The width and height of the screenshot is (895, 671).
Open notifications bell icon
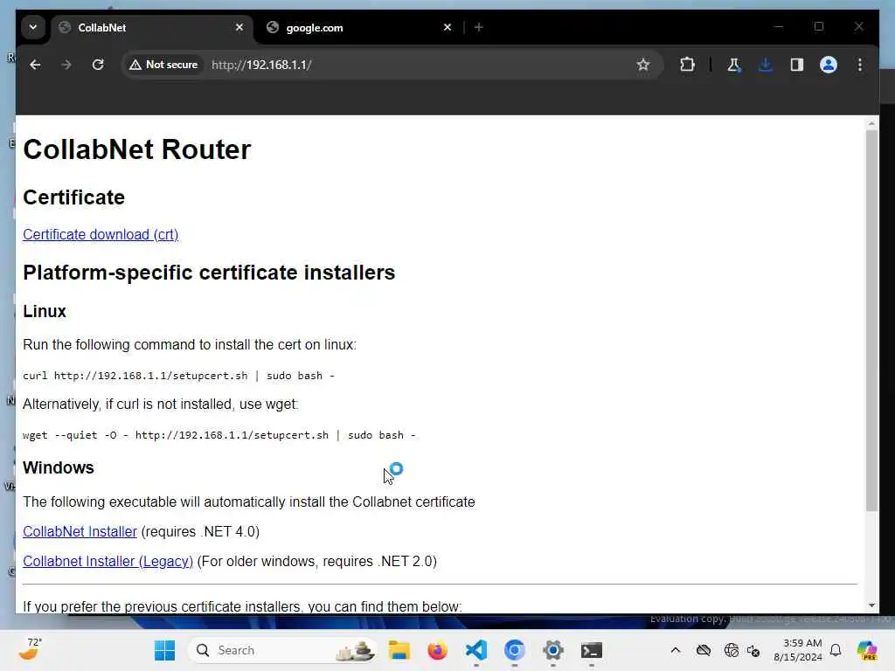(x=836, y=650)
